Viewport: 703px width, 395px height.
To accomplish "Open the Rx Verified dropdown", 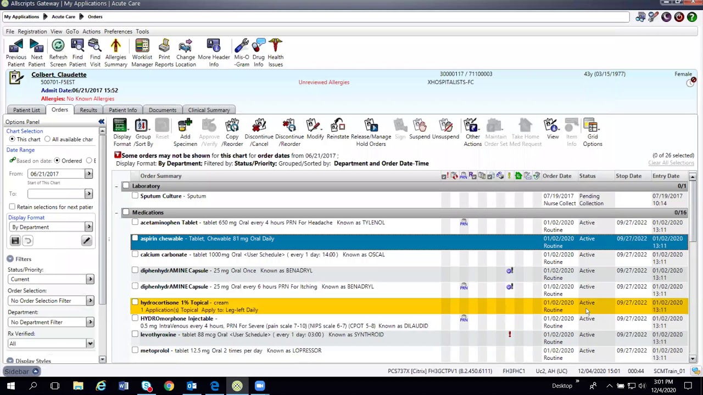I will 90,343.
